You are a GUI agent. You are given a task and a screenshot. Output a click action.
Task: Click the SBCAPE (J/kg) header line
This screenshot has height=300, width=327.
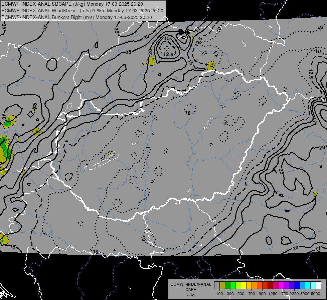pos(72,4)
